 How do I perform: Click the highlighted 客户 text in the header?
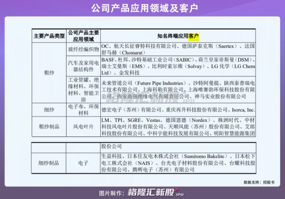coord(193,36)
